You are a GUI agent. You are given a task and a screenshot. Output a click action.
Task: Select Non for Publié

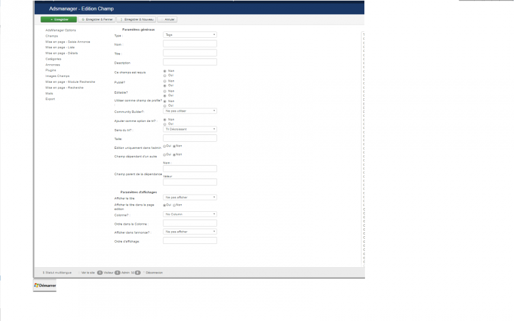pyautogui.click(x=165, y=82)
